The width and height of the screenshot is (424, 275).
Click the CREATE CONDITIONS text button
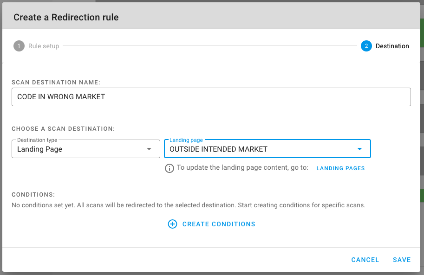click(219, 224)
